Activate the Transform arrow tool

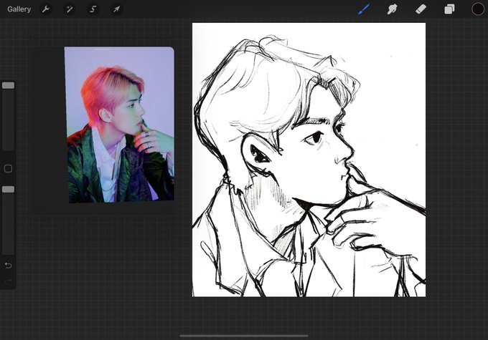click(x=116, y=9)
